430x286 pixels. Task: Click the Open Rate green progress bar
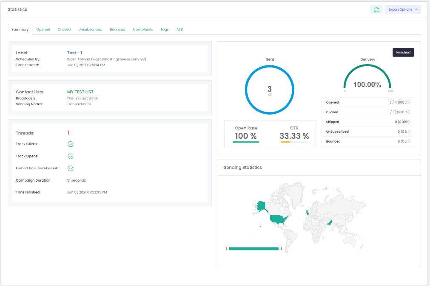(246, 142)
